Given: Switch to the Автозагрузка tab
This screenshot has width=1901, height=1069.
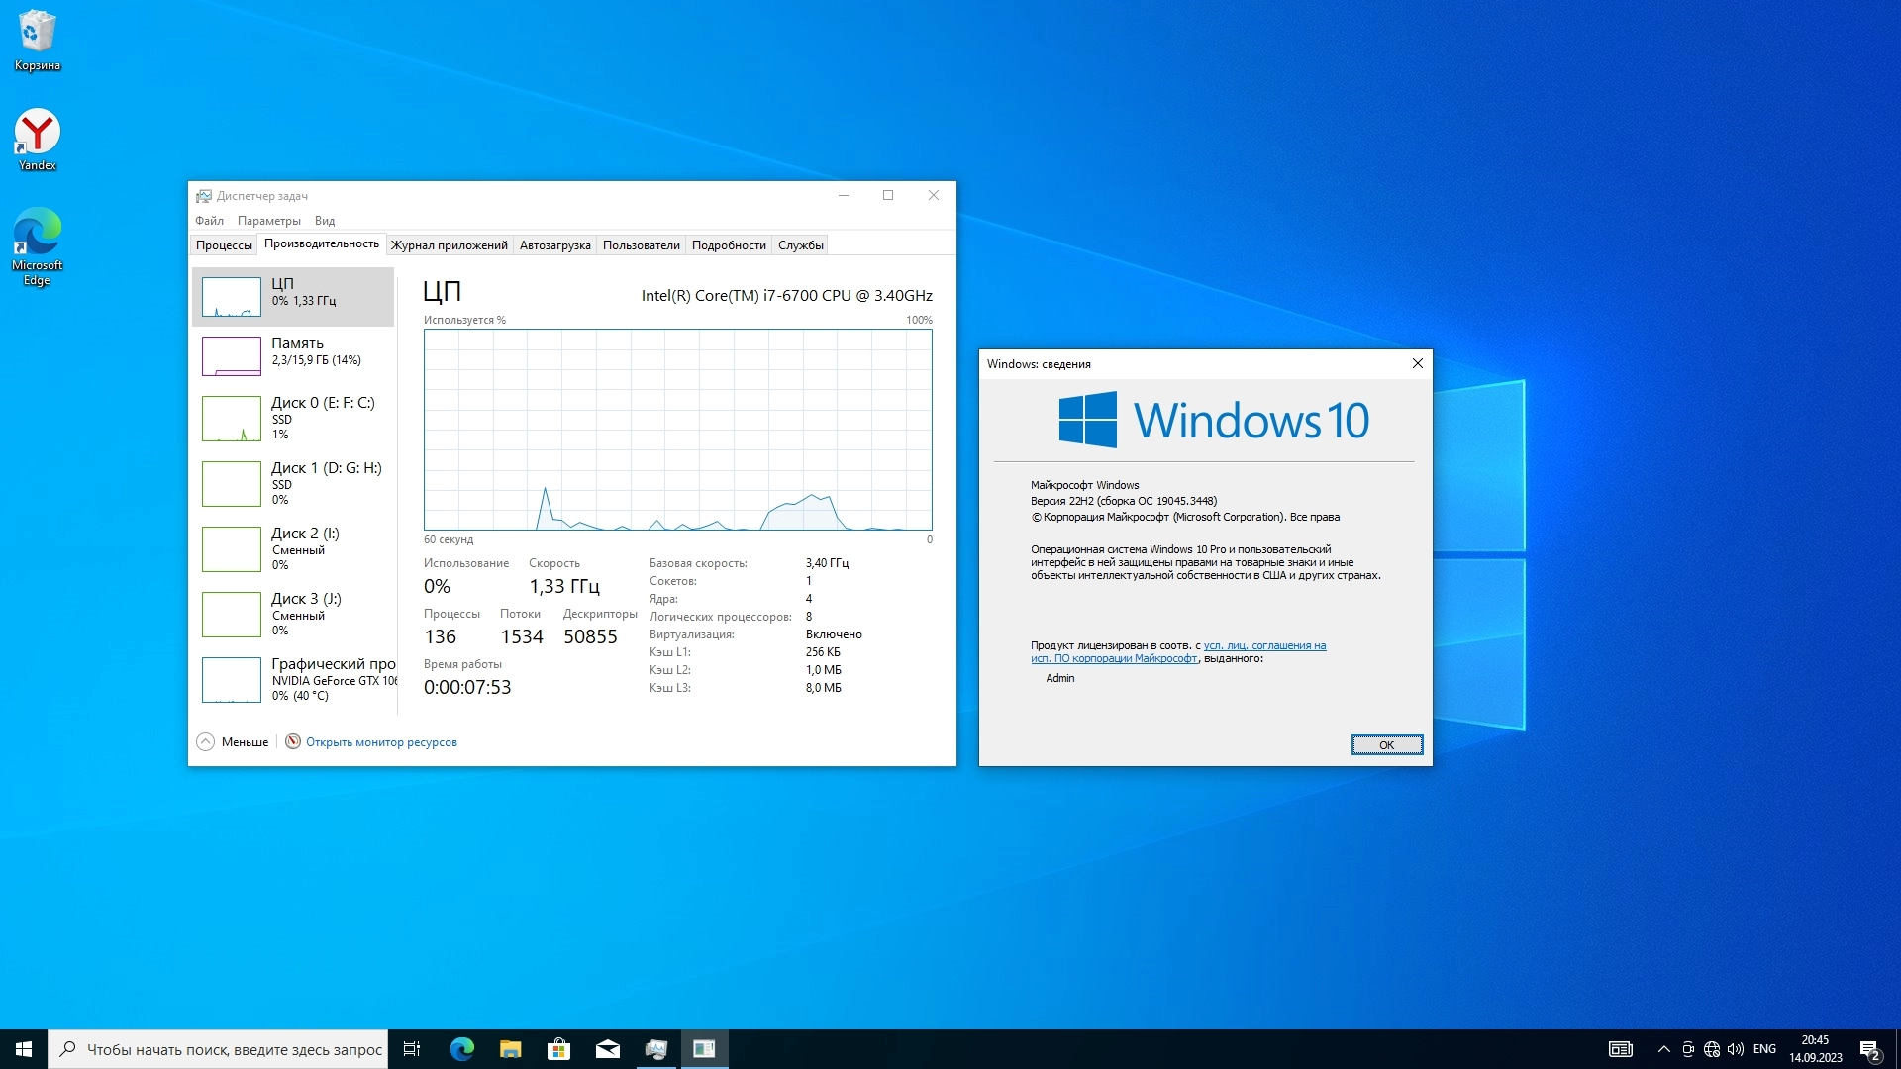Looking at the screenshot, I should point(554,245).
